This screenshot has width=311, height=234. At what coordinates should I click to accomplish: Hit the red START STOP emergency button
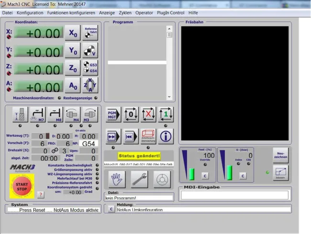(x=22, y=186)
